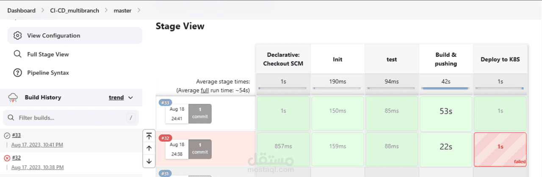542x177 pixels.
Task: Open the master breadcrumb
Action: tap(123, 10)
